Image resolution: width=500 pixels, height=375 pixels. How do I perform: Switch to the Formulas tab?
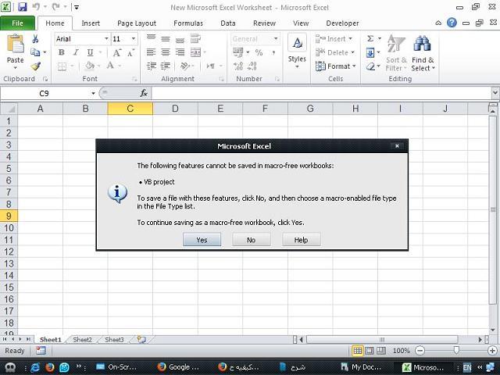pos(188,23)
